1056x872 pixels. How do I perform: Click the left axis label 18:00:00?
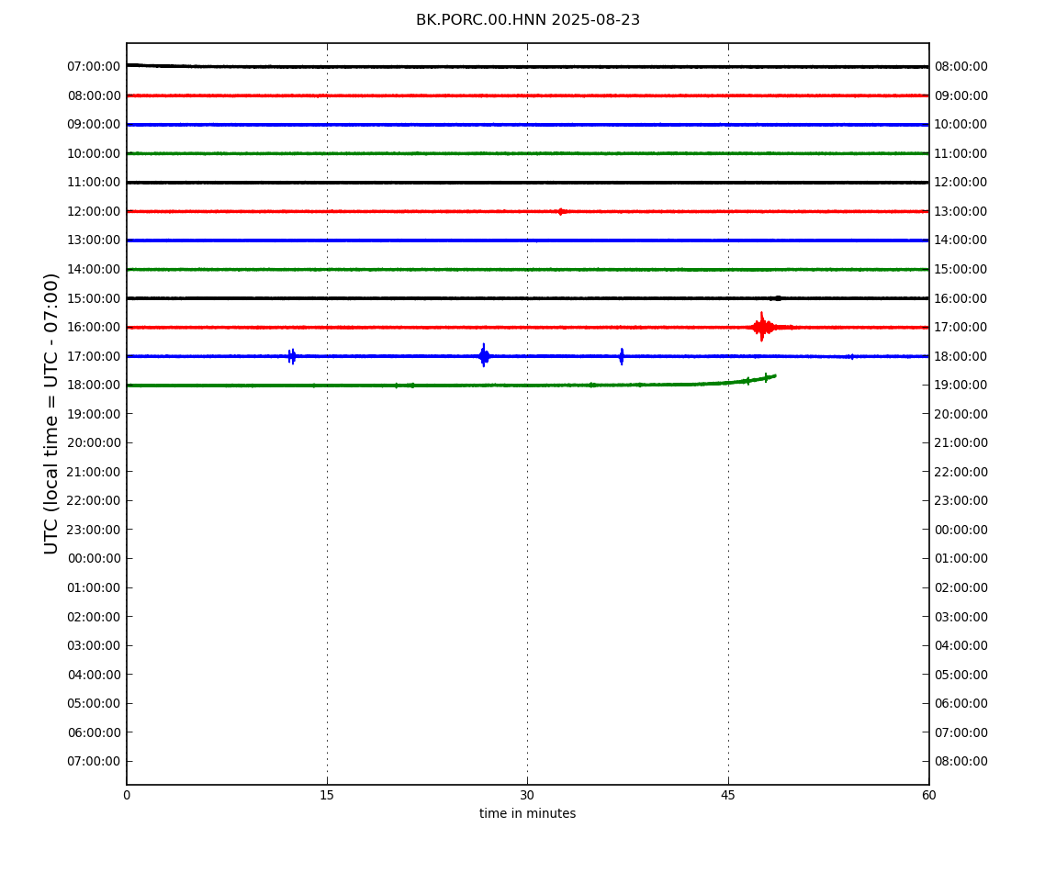pyautogui.click(x=94, y=386)
